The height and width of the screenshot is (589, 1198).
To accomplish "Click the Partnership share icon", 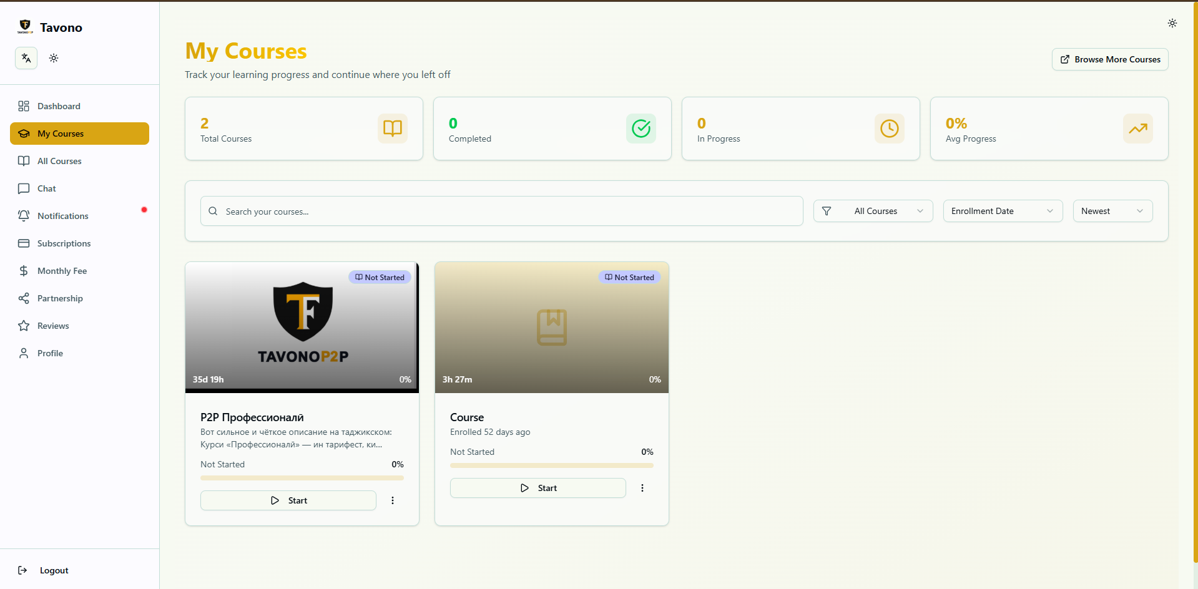I will tap(24, 298).
